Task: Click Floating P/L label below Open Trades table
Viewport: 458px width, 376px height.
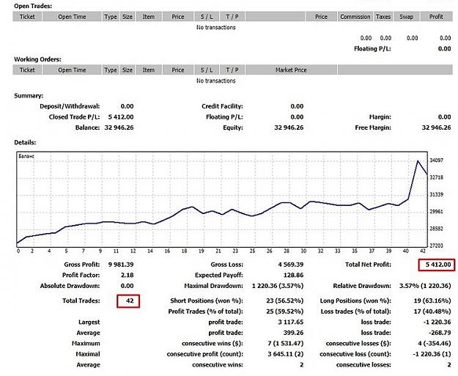Action: [x=372, y=49]
